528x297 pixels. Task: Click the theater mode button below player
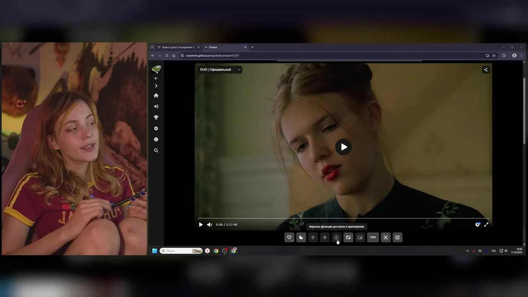tap(348, 237)
